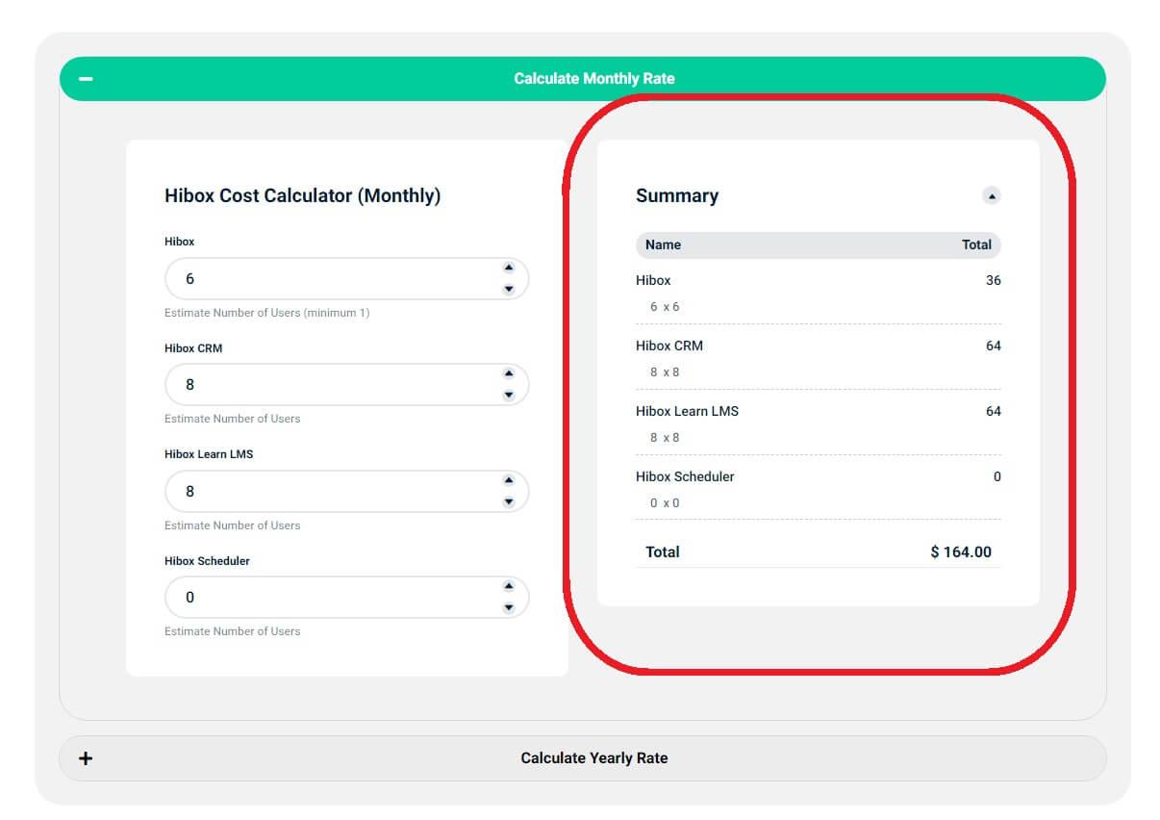Click the minus icon in green header

tap(86, 79)
